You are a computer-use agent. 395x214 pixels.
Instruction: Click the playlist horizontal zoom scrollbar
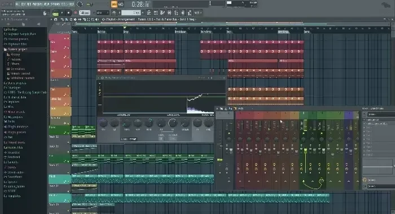232,24
